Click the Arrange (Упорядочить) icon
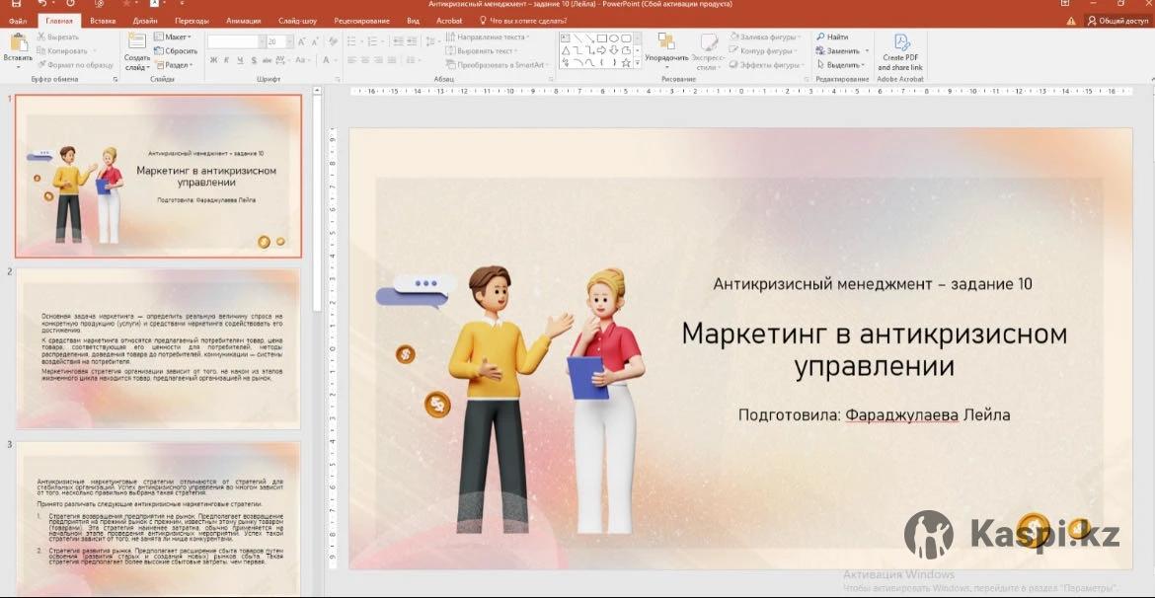1155x598 pixels. point(666,42)
